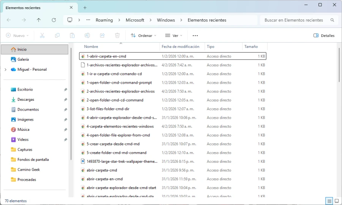Show hidden path segments with ellipsis in address bar
Viewport: 342px width, 205px height.
point(88,20)
